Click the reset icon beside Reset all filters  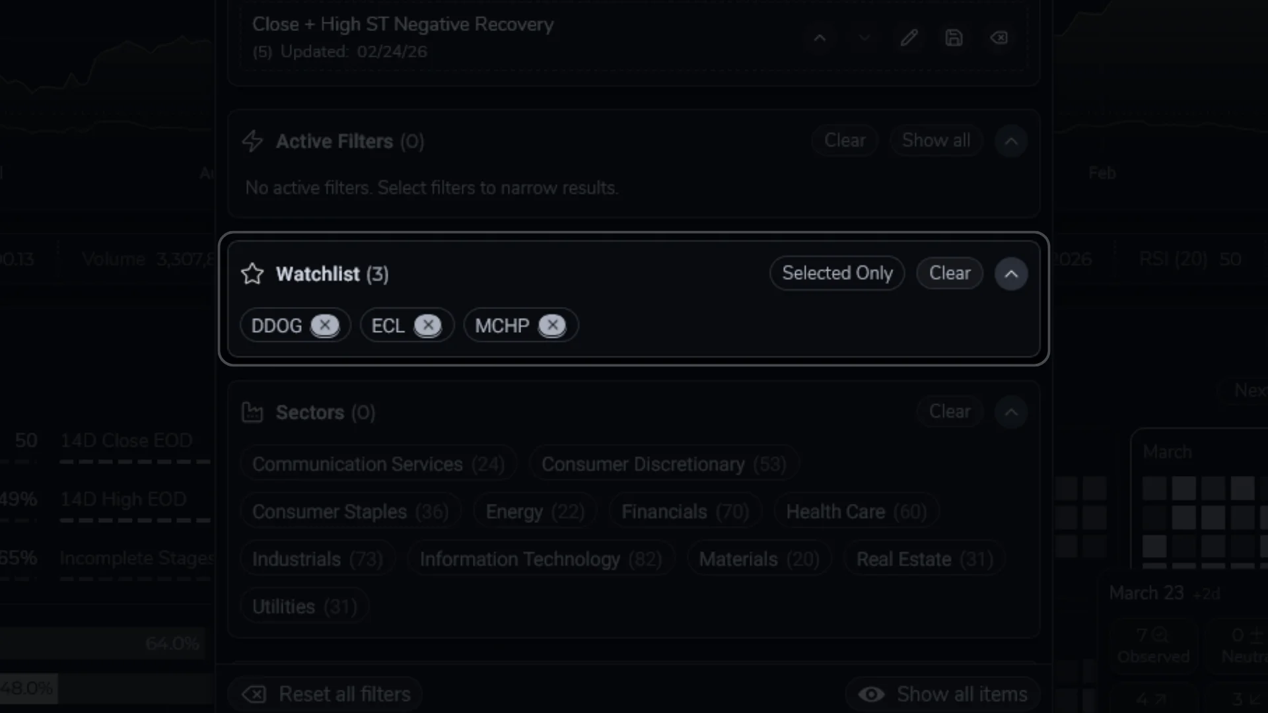(x=254, y=695)
